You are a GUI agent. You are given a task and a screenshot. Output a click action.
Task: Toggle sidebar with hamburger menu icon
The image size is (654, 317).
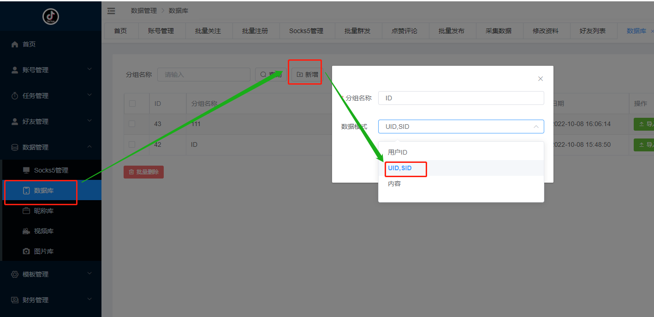111,11
